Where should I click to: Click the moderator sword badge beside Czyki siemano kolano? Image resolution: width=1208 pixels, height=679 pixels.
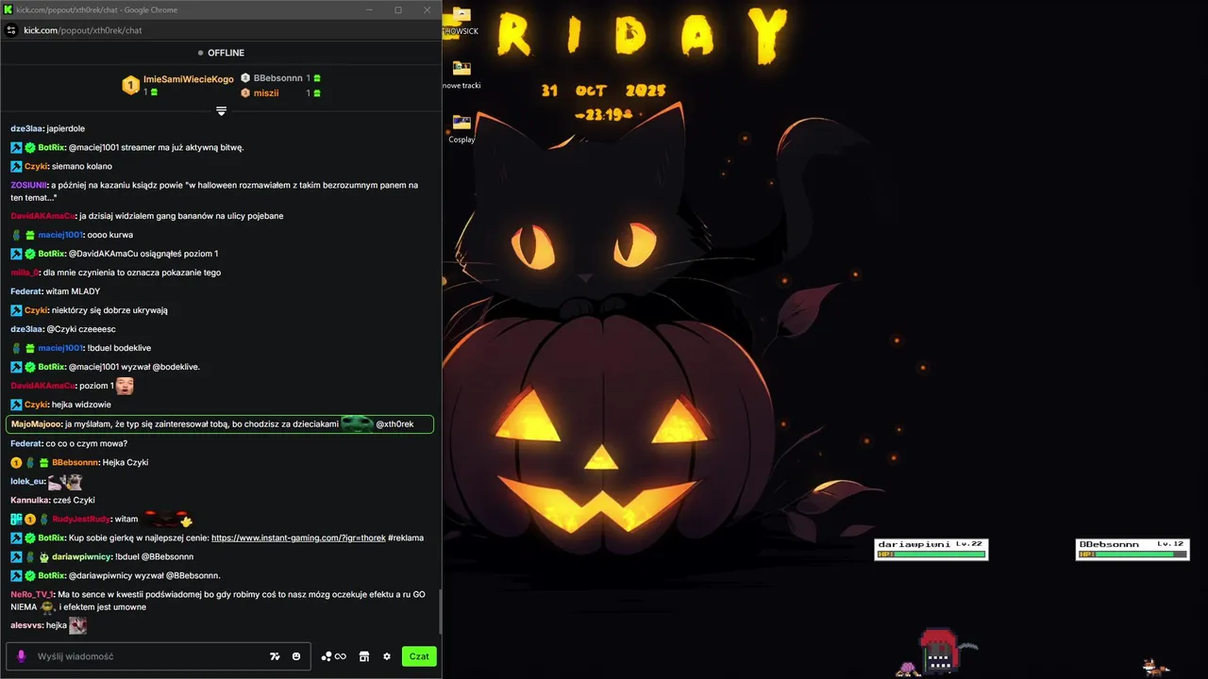[16, 166]
